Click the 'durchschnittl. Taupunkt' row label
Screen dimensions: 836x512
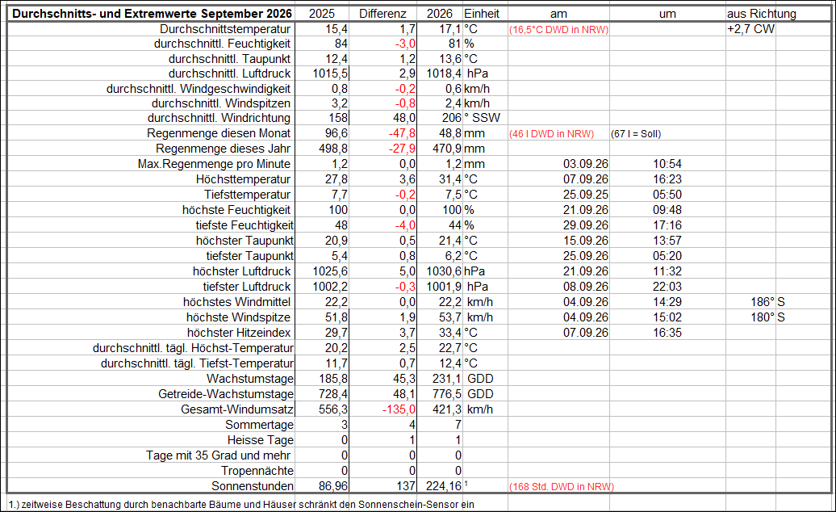coord(230,59)
